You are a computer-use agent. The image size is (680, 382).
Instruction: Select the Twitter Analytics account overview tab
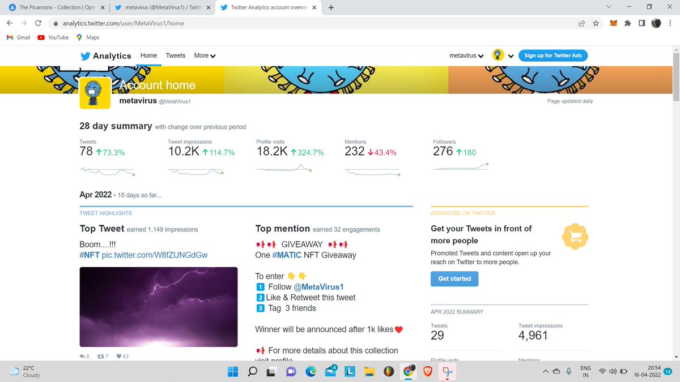(269, 7)
